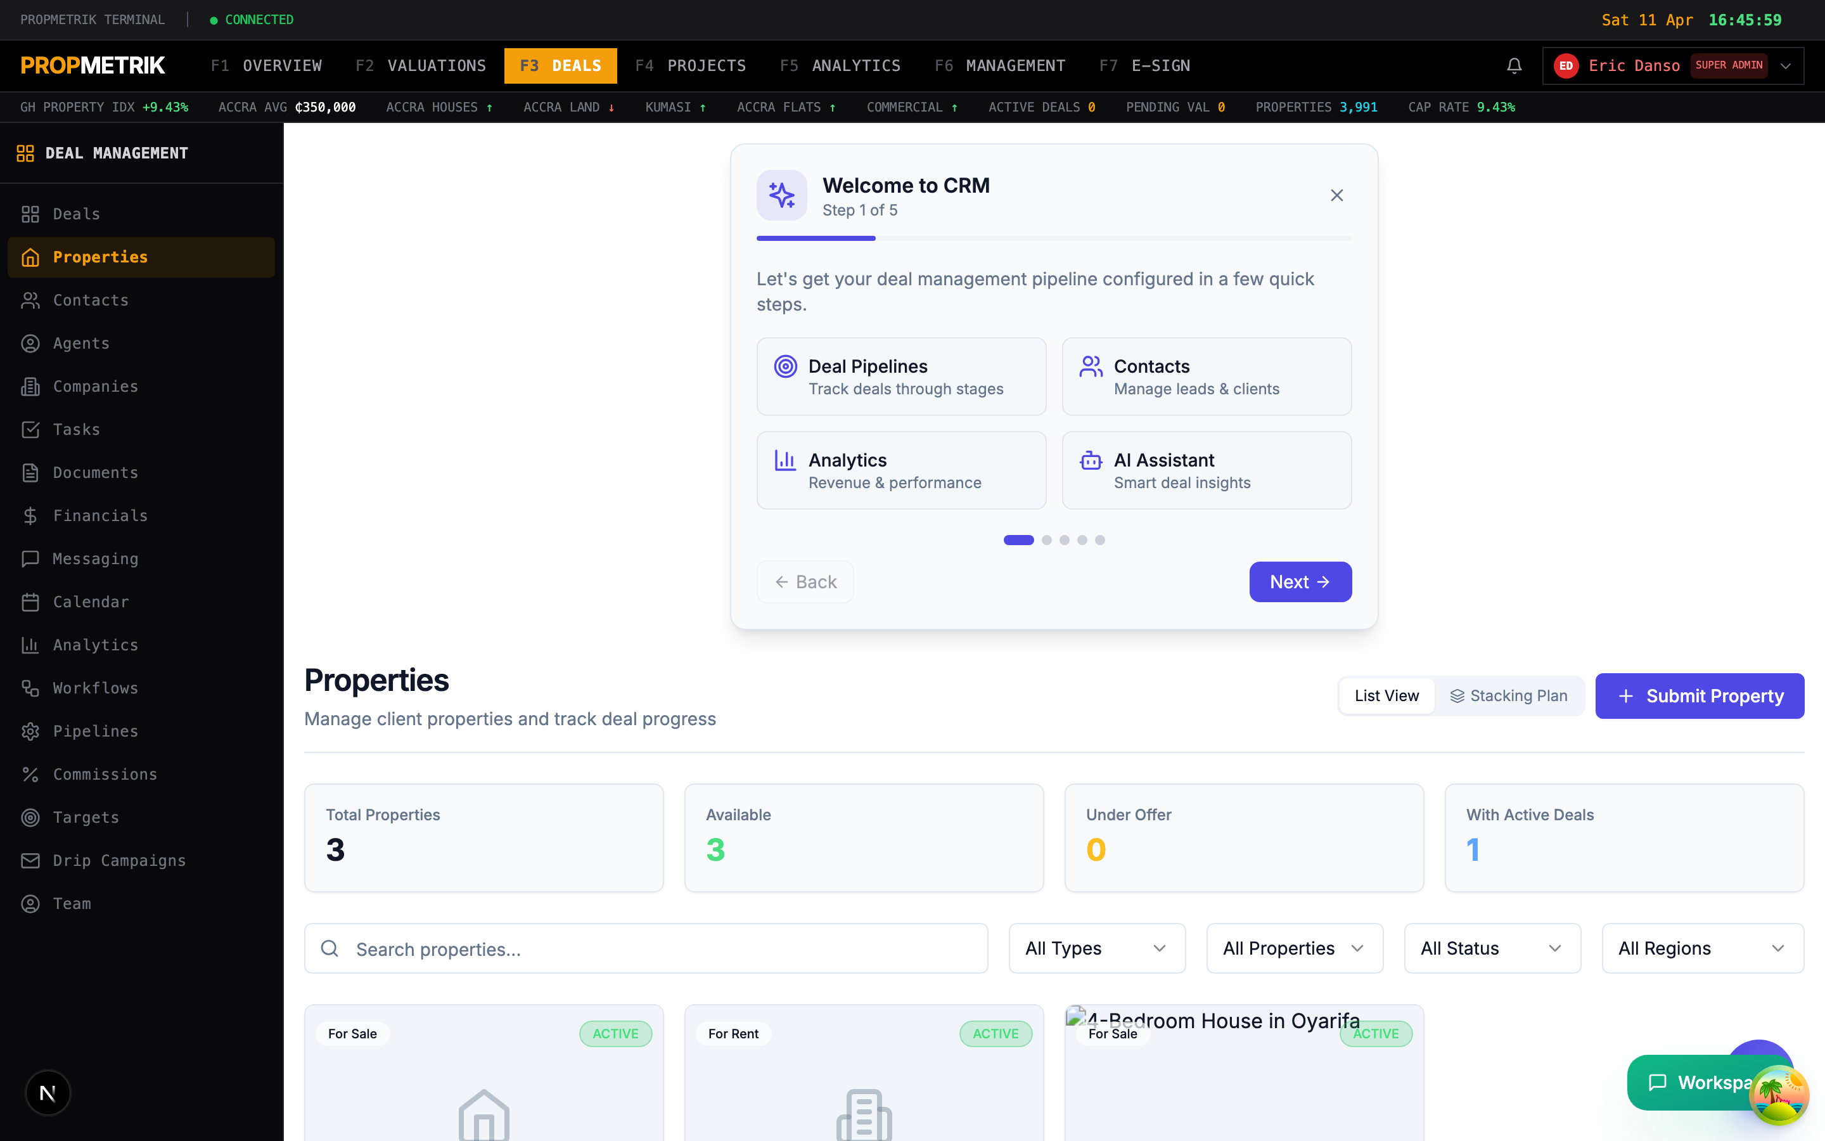Screen dimensions: 1825x1141
Task: Click the round N logo badge
Action: (48, 1092)
